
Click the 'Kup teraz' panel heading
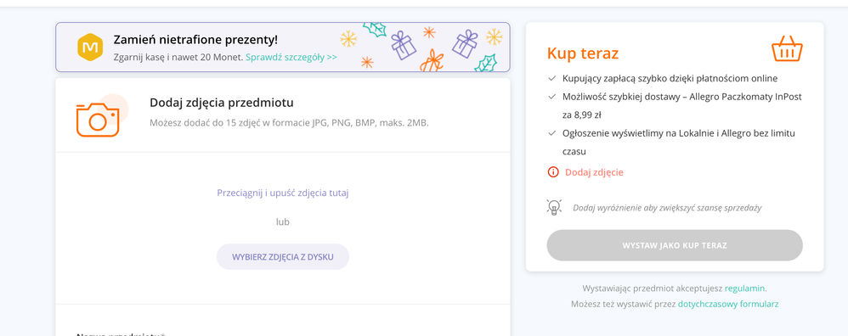point(583,53)
